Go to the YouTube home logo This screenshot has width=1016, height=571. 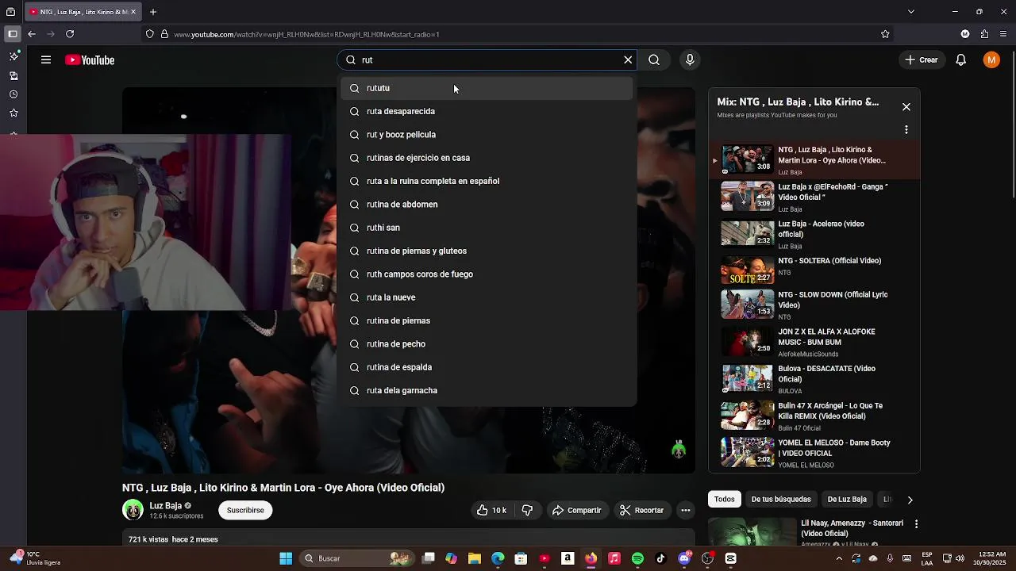pos(90,60)
